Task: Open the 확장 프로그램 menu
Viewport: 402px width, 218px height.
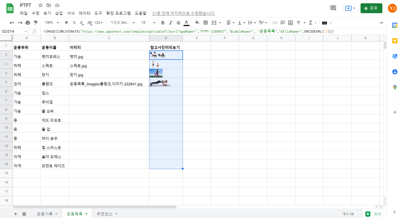Action: 119,13
